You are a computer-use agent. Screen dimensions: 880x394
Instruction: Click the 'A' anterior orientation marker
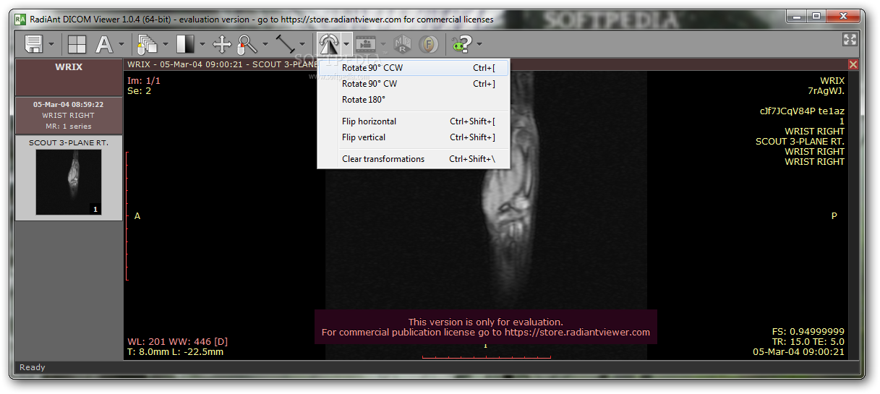coord(137,216)
